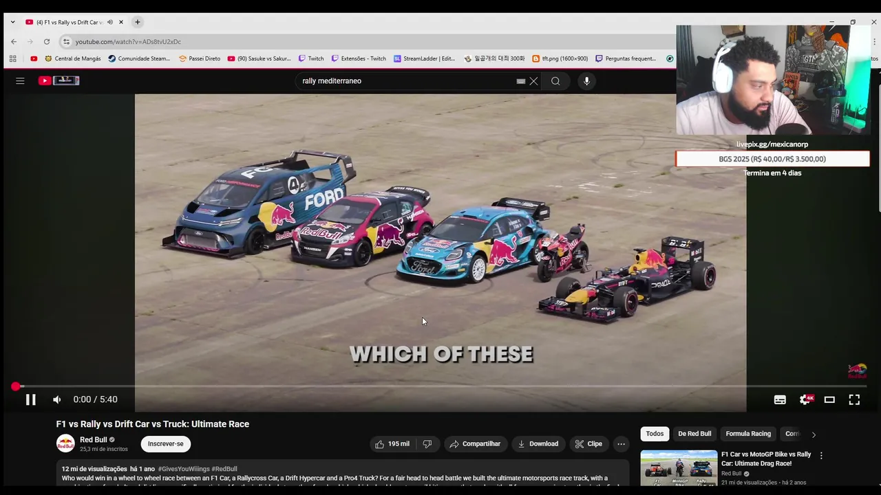Open the Central de Mangás bookmark

[72, 58]
